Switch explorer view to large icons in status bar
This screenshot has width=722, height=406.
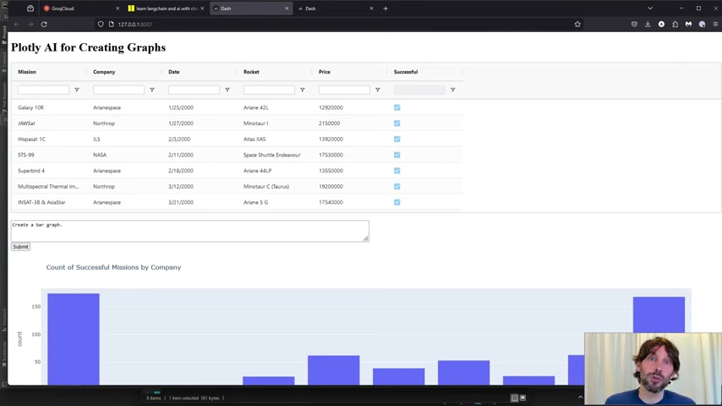(522, 398)
